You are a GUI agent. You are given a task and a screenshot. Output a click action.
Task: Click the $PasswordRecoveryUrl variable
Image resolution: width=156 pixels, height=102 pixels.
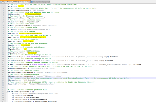click(x=17, y=68)
